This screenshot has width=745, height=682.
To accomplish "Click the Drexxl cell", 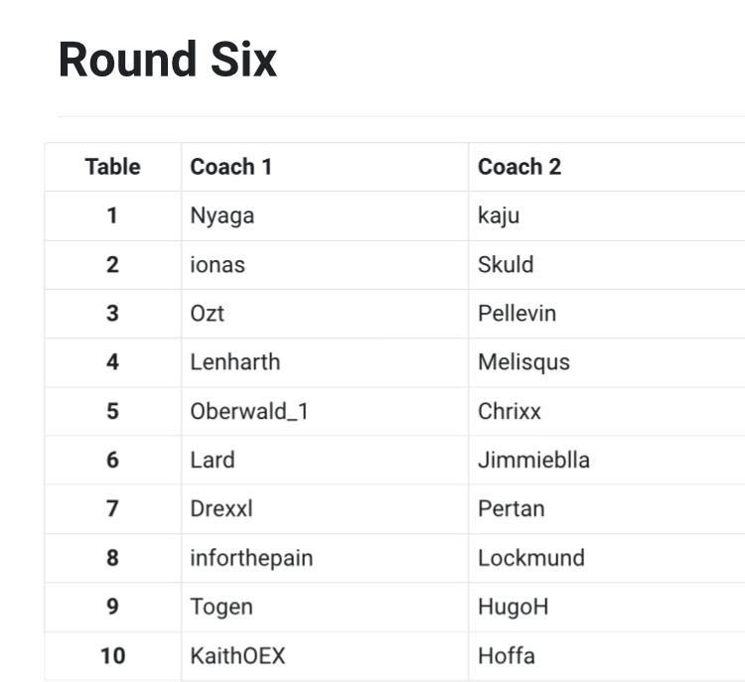I will pos(222,509).
